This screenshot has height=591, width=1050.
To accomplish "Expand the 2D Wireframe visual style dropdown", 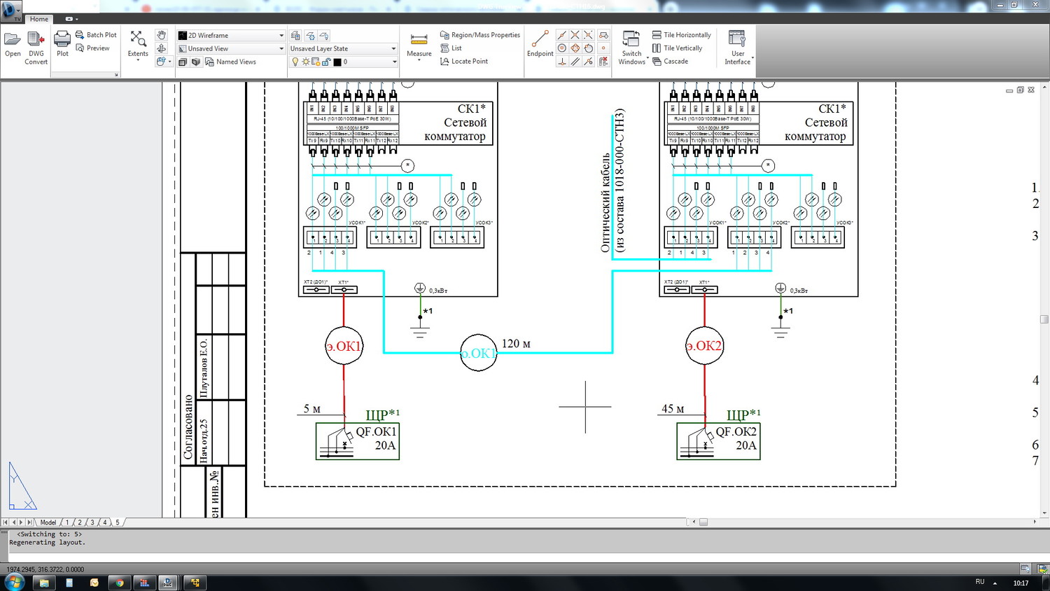I will (281, 36).
